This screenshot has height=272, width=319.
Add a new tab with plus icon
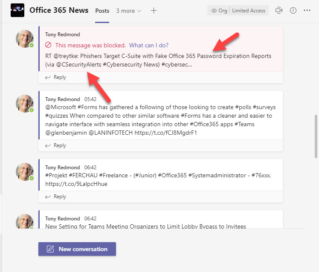154,11
